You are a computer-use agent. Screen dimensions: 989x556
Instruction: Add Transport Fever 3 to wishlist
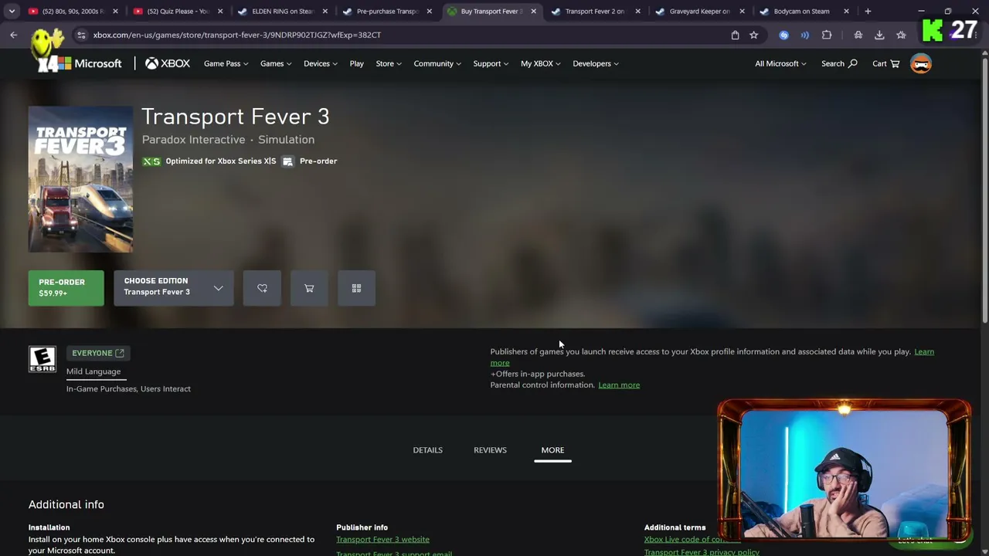(262, 288)
